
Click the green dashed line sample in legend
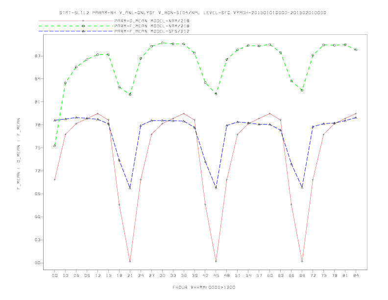coord(76,26)
